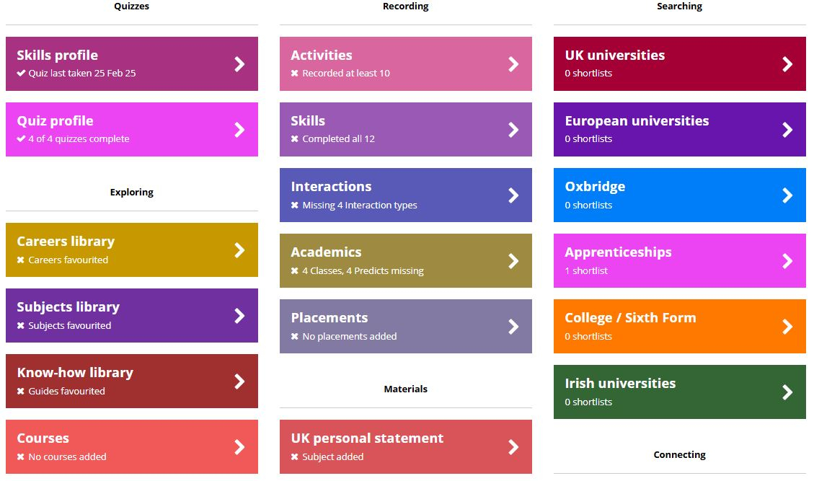
Task: Open the Apprenticeships tile arrow
Action: pyautogui.click(x=787, y=261)
